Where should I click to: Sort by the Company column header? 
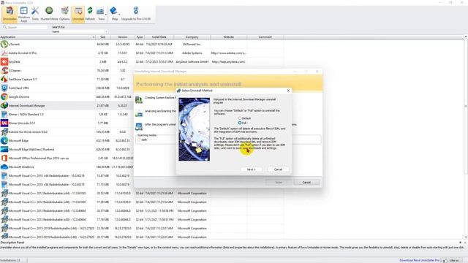point(192,37)
